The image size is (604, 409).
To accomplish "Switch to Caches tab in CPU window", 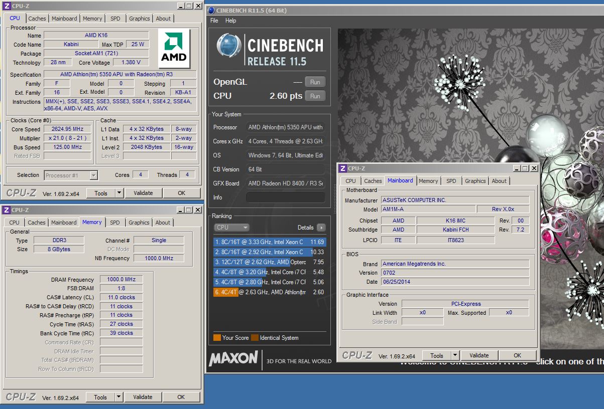I will (x=37, y=19).
